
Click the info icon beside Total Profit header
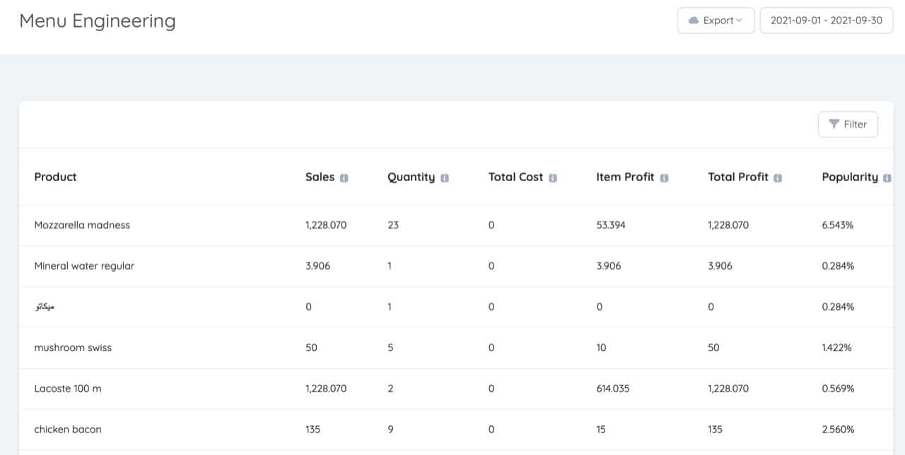point(778,178)
